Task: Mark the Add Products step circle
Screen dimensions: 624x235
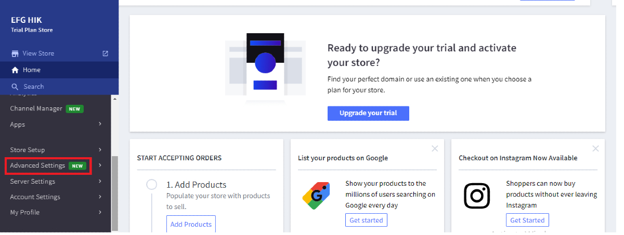Action: click(x=152, y=185)
